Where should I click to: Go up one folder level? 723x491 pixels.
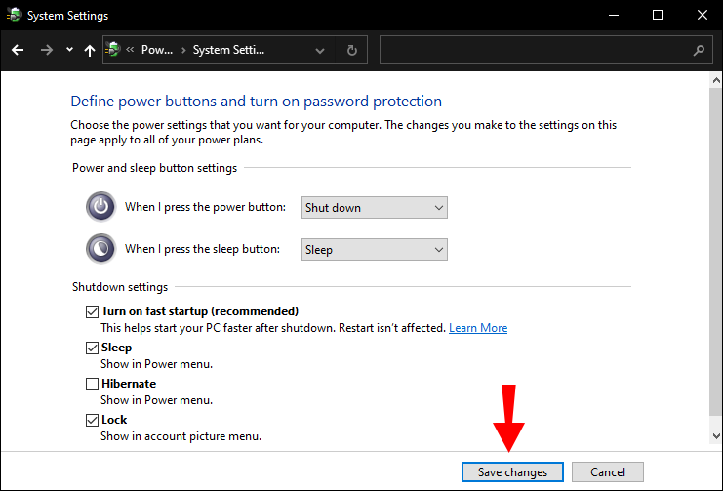(x=90, y=50)
